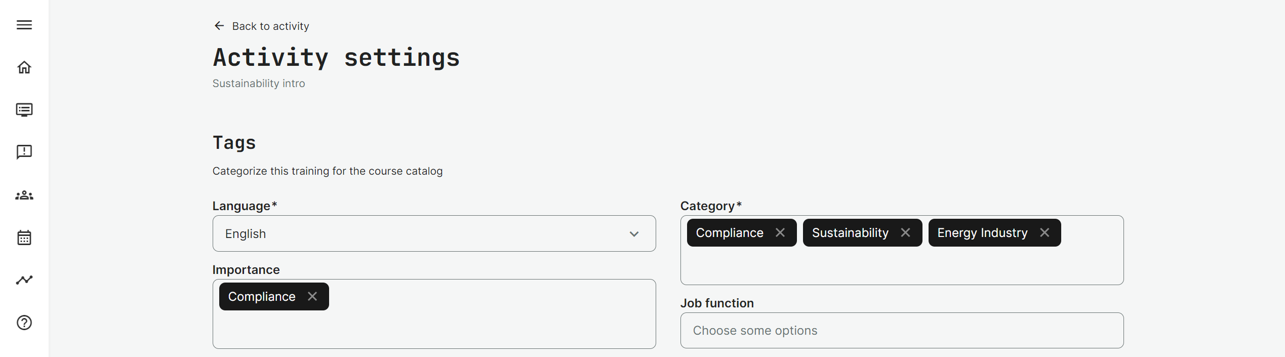Open the help question mark icon
The height and width of the screenshot is (357, 1285).
(24, 323)
